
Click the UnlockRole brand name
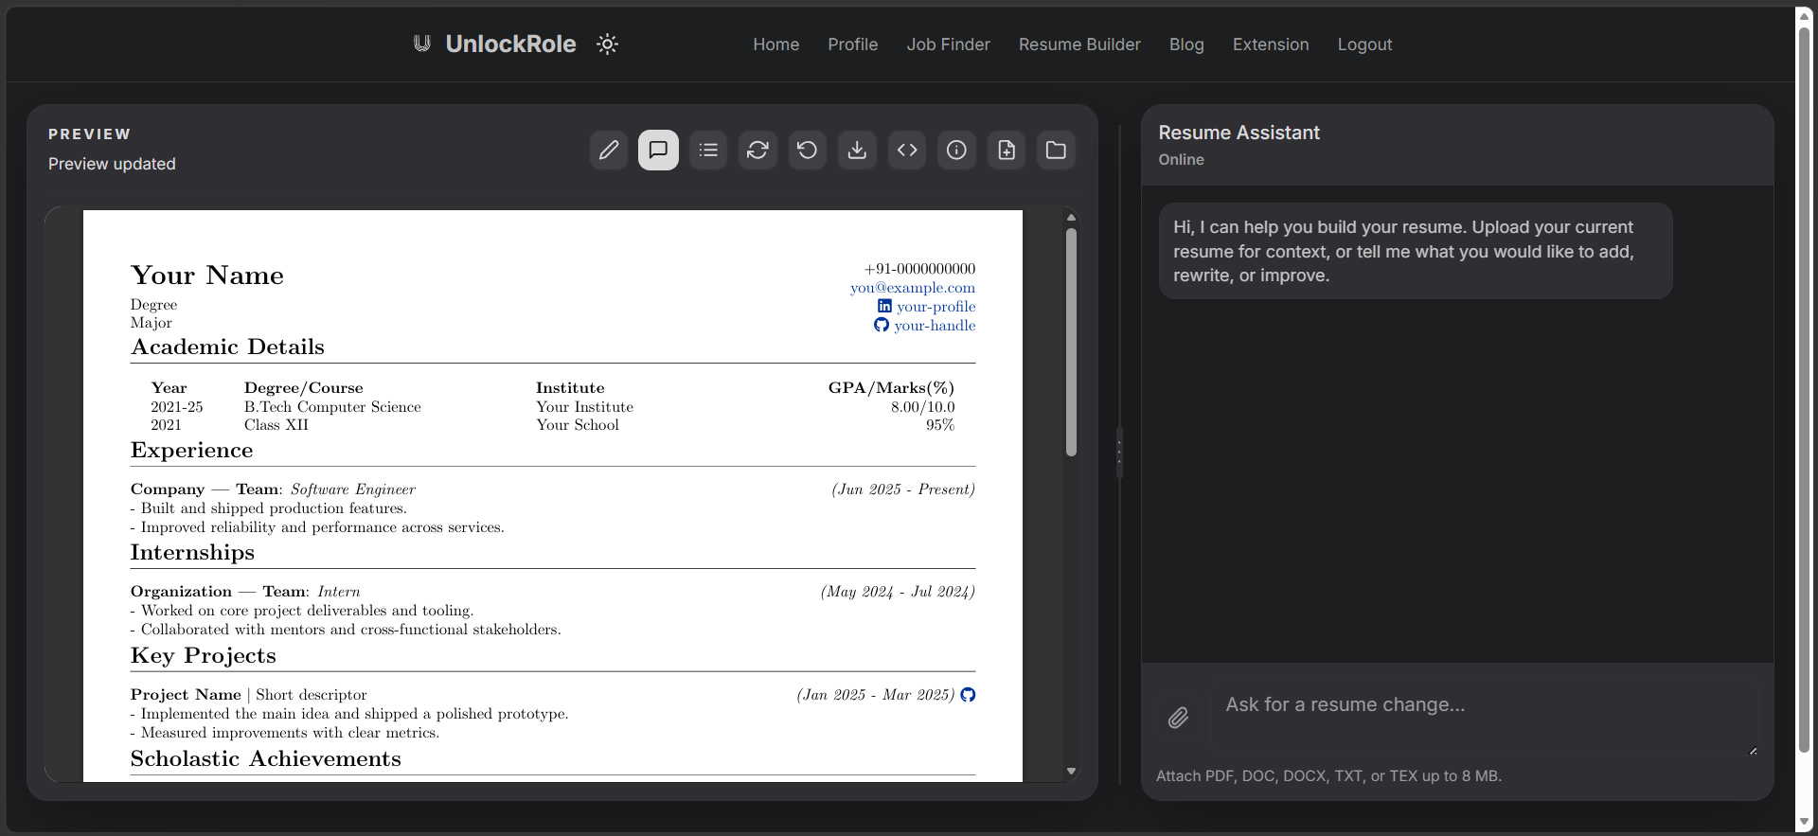pyautogui.click(x=510, y=44)
